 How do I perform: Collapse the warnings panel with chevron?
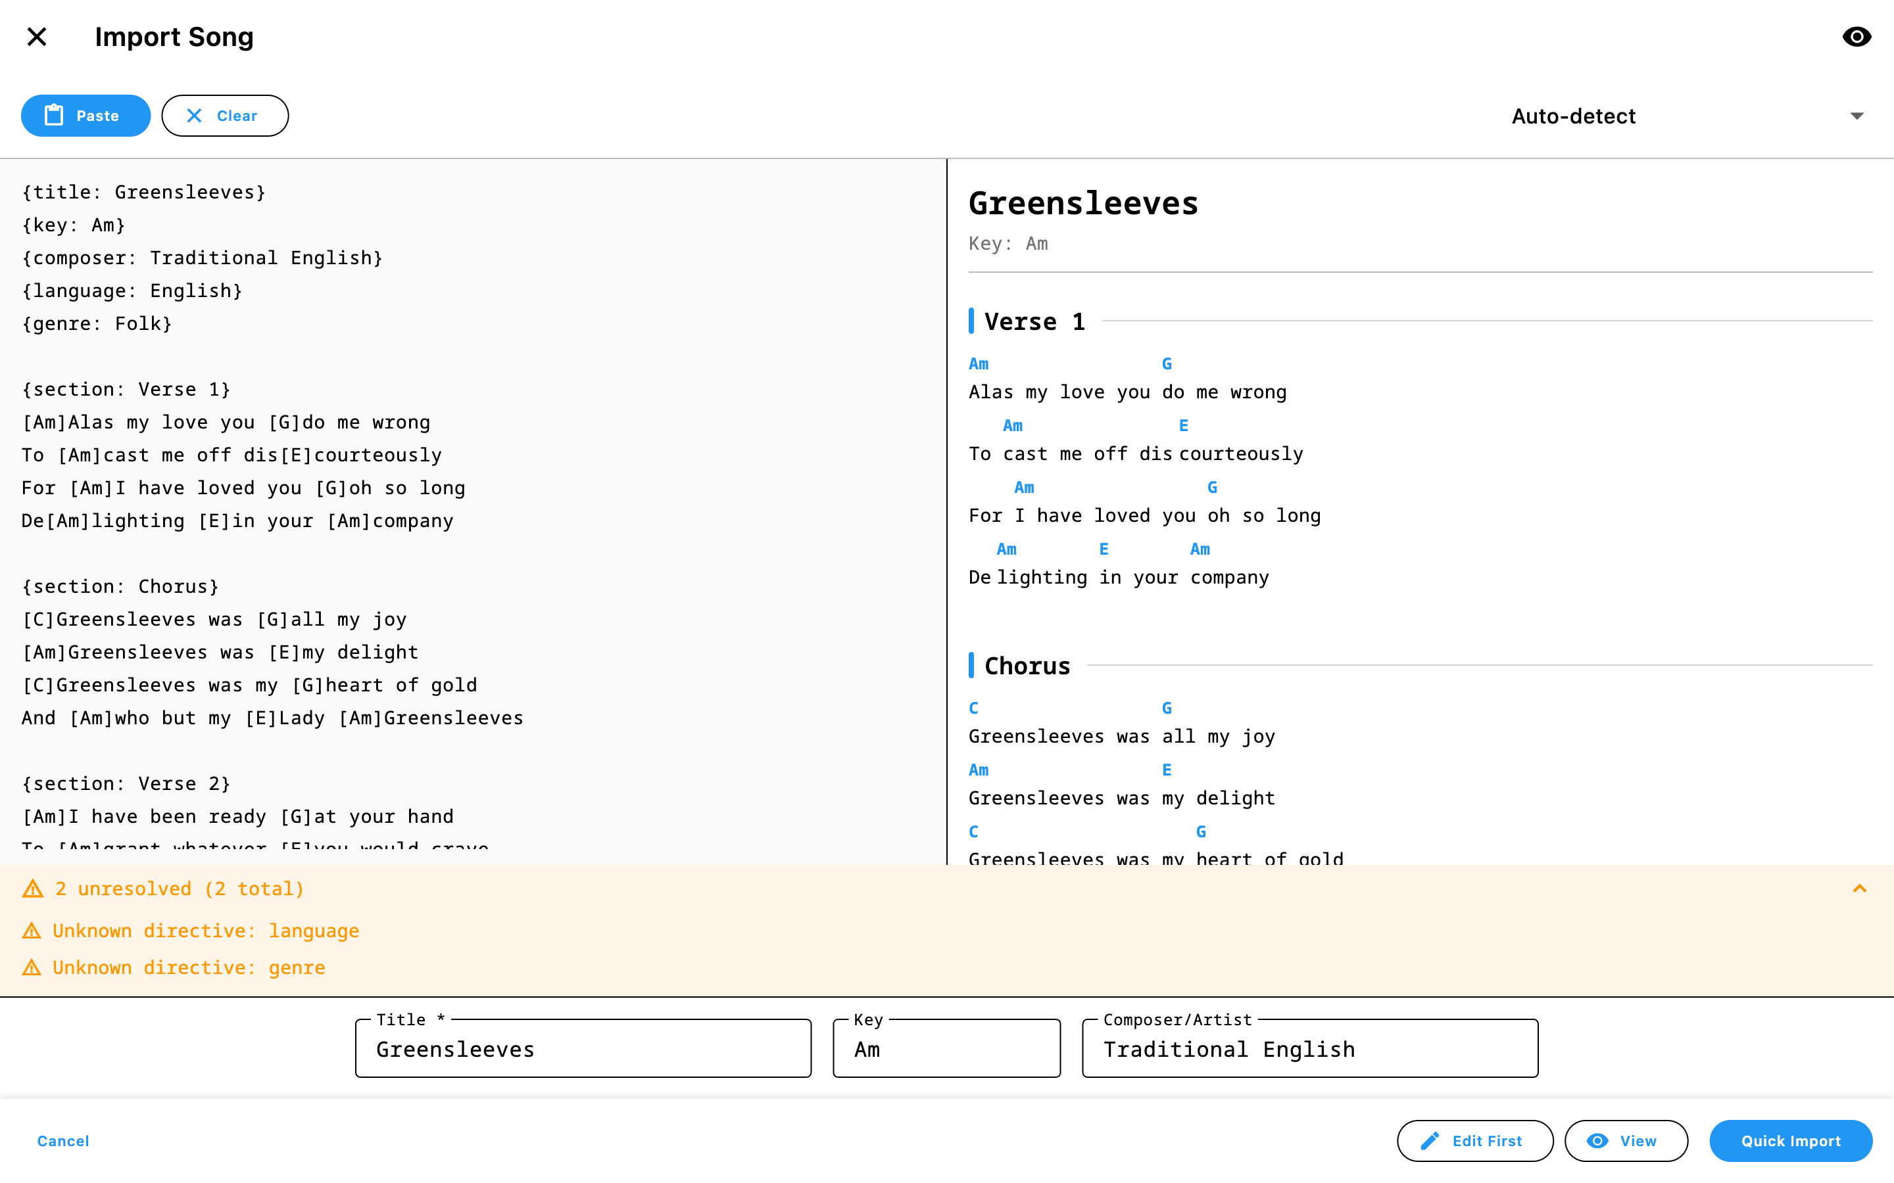point(1858,888)
